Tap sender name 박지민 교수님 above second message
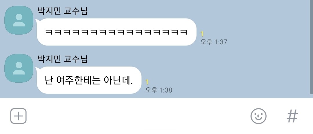The image size is (313, 134). pyautogui.click(x=63, y=59)
